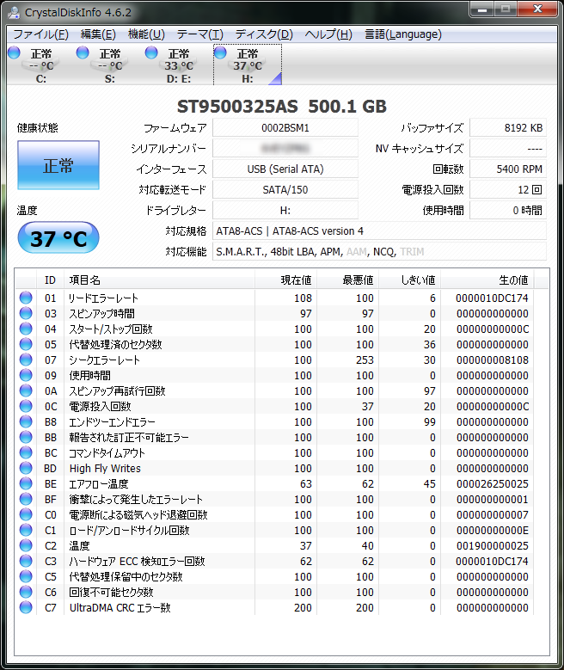
Task: Click the buffer size field 8192 KB
Action: coord(507,128)
